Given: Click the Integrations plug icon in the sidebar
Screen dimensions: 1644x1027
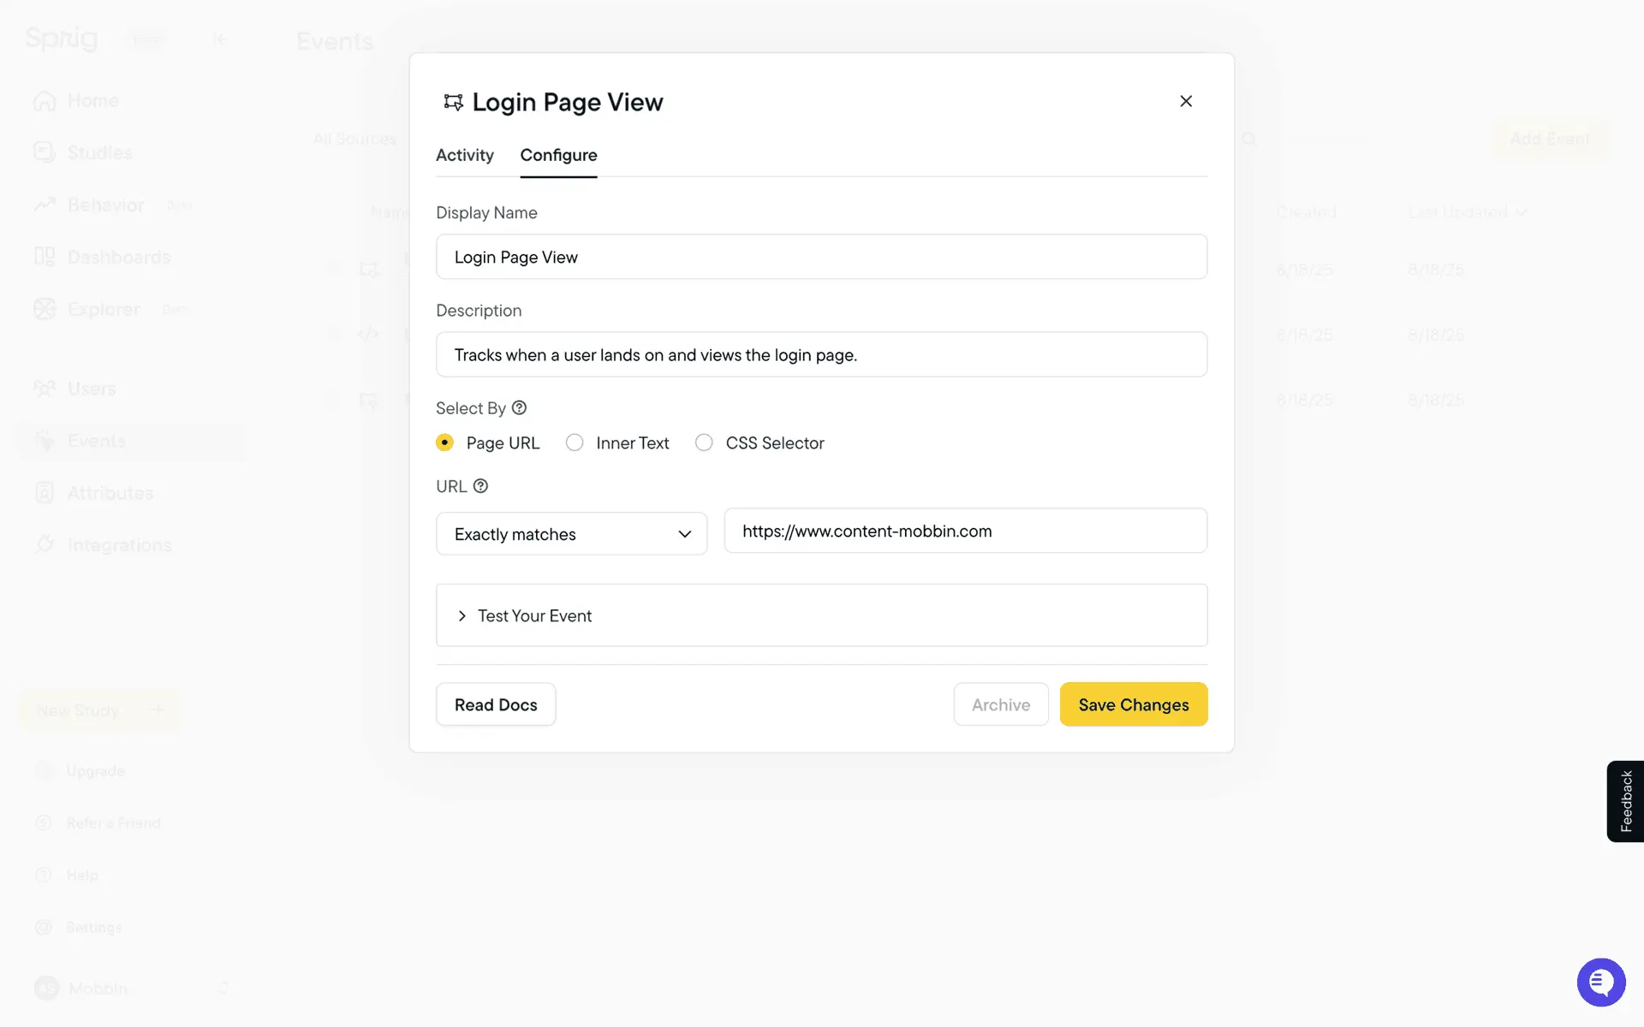Looking at the screenshot, I should tap(45, 544).
